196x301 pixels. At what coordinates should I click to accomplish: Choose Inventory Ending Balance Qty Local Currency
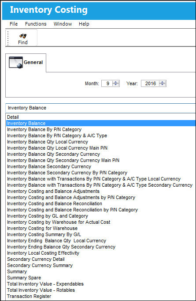[101, 241]
